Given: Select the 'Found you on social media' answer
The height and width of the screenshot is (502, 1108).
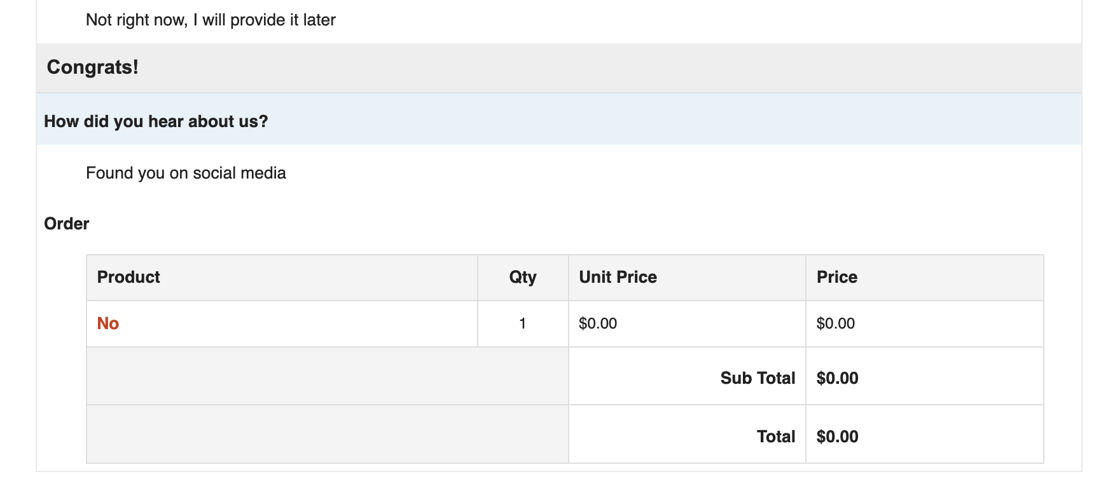Looking at the screenshot, I should (x=186, y=173).
